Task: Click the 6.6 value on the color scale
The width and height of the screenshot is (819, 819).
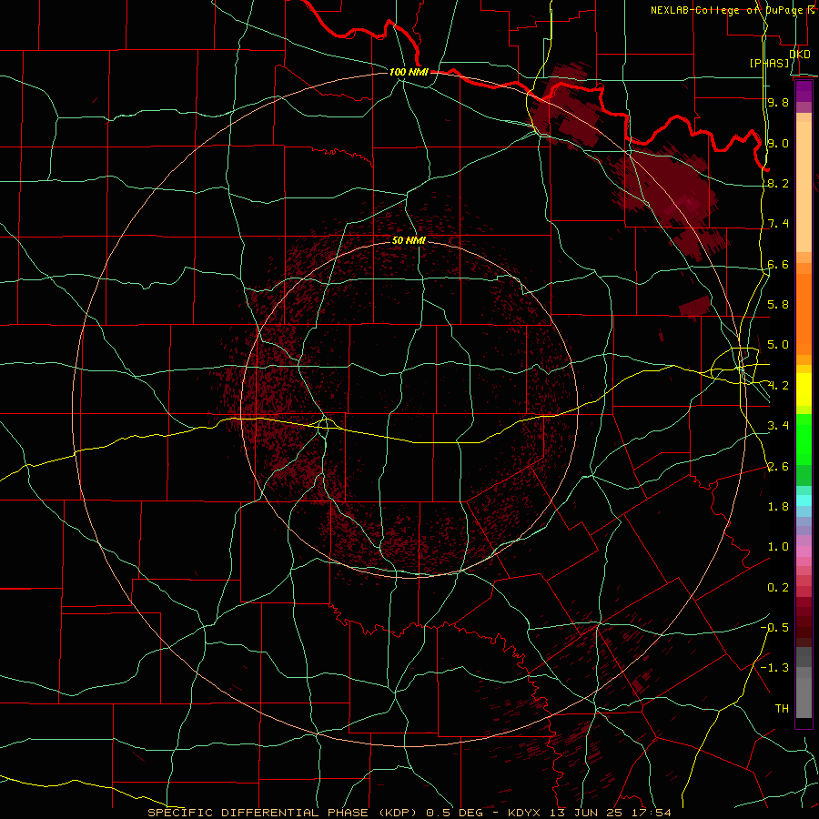Action: (x=778, y=264)
